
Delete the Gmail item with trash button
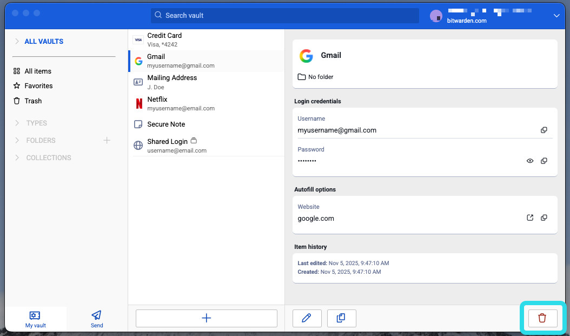(x=542, y=318)
